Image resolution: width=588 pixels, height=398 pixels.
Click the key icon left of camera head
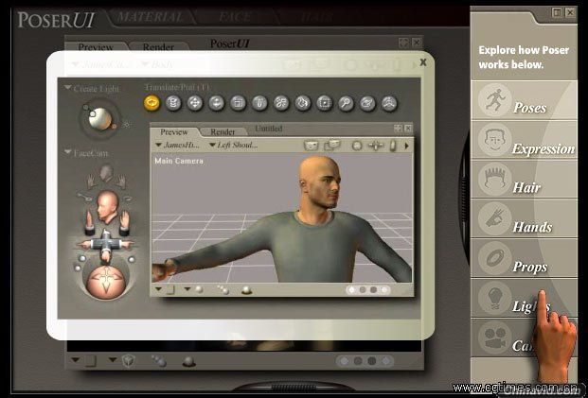pos(84,197)
